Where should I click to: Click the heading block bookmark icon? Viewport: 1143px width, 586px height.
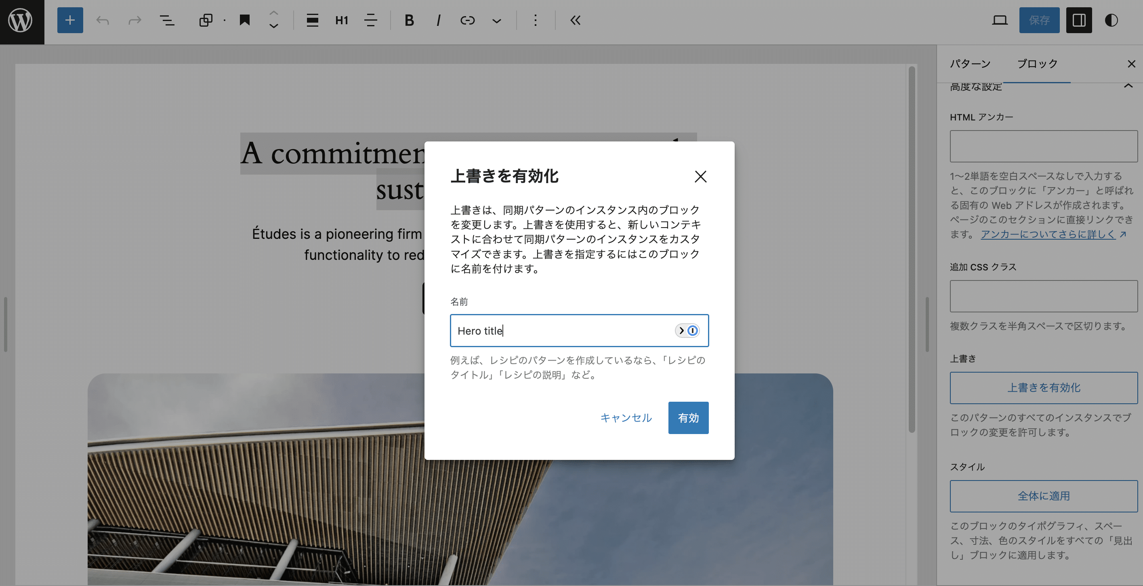click(x=244, y=21)
